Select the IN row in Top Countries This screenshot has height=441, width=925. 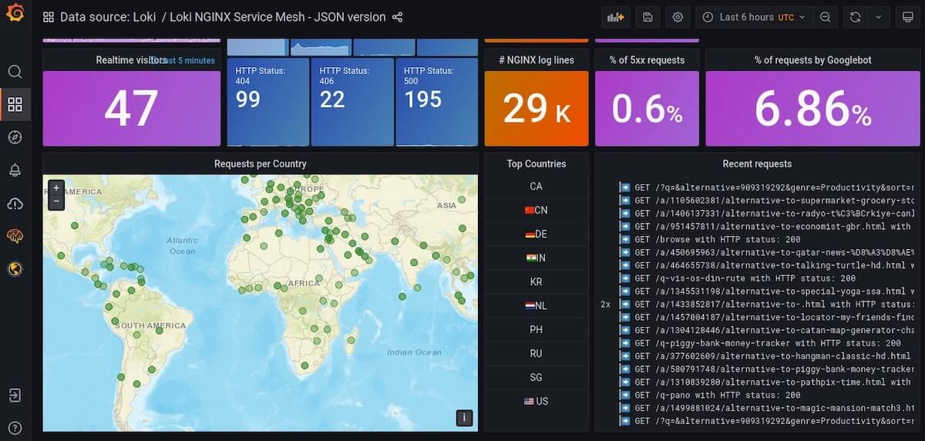tap(536, 258)
